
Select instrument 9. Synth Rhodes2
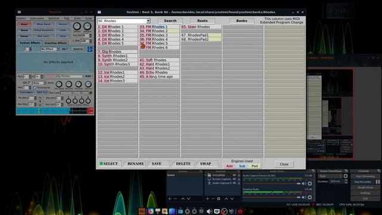[118, 60]
